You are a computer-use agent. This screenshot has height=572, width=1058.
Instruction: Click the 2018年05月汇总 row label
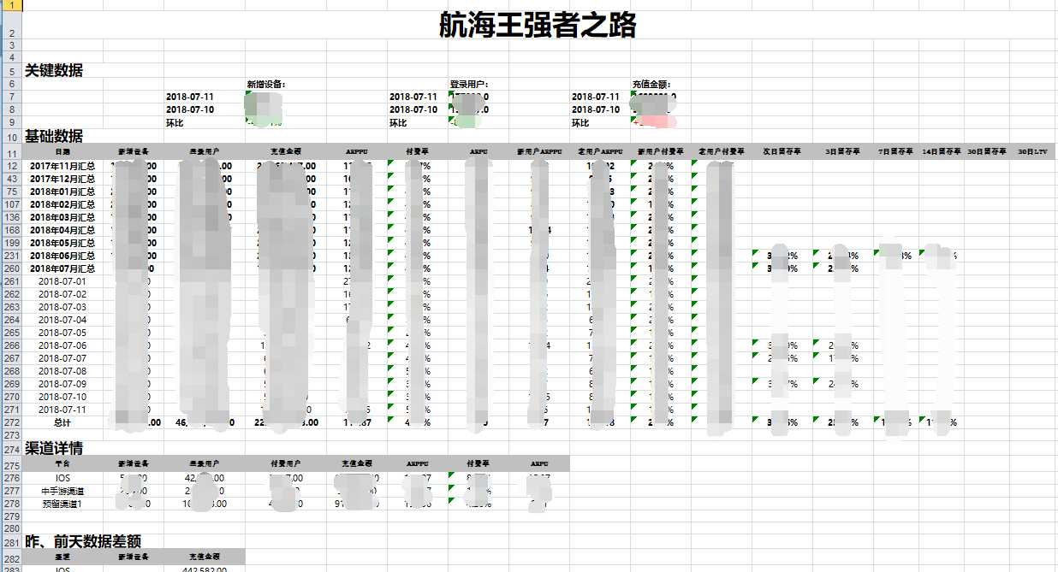pos(62,243)
